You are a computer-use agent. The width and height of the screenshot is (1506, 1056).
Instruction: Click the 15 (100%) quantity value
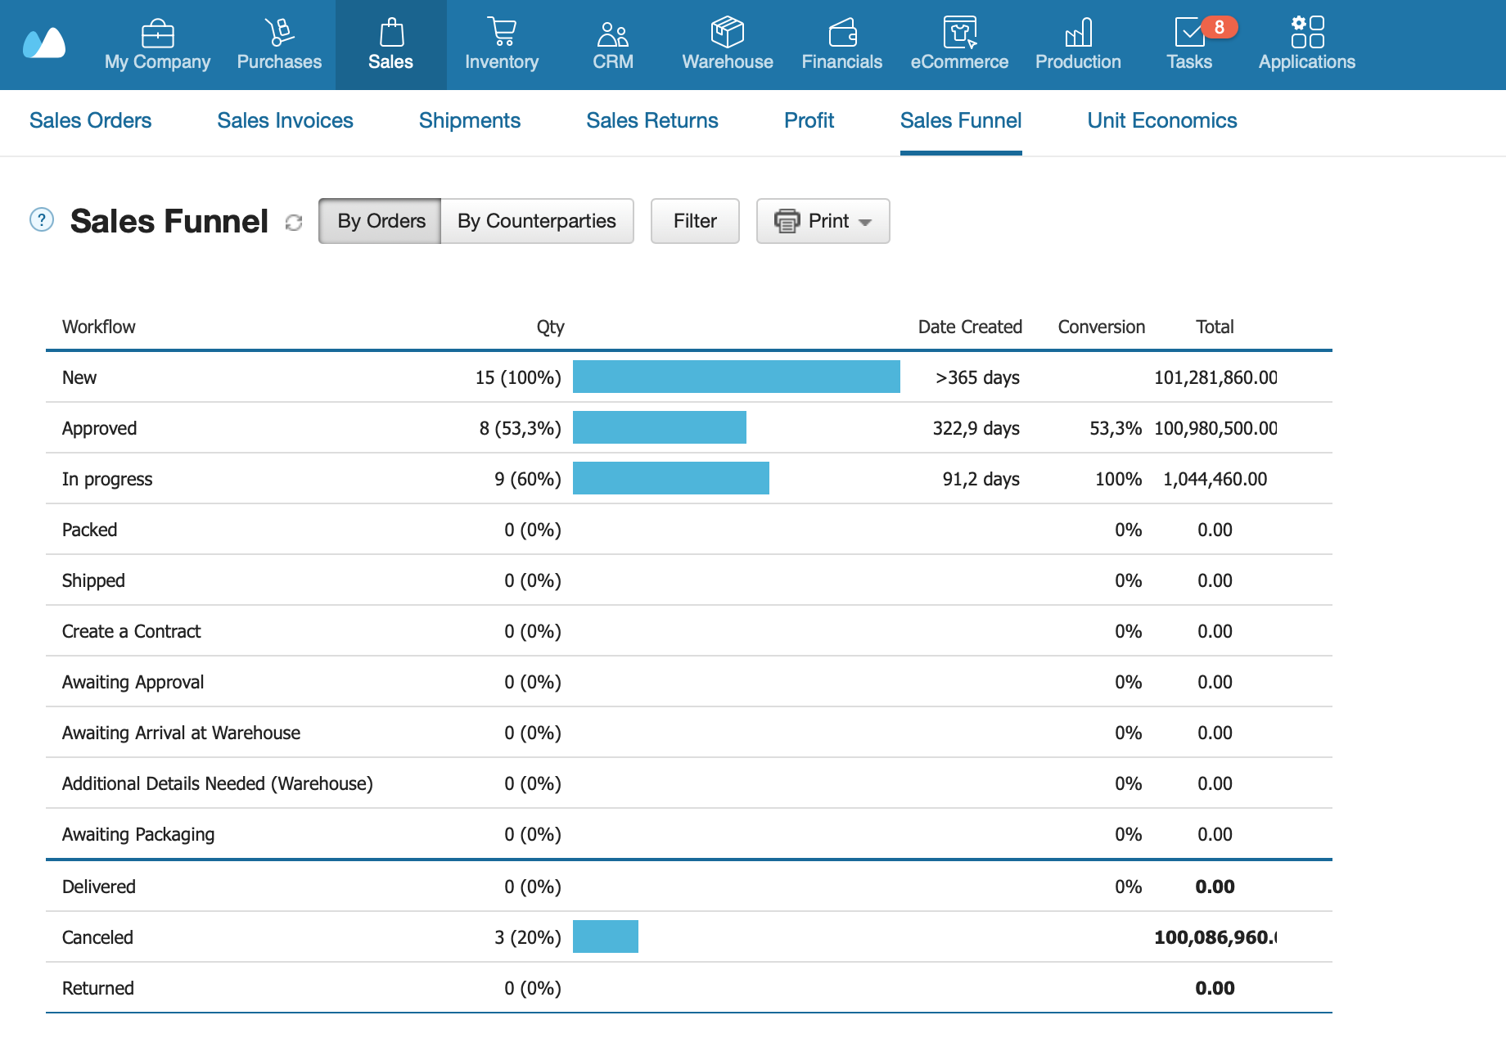pyautogui.click(x=518, y=377)
